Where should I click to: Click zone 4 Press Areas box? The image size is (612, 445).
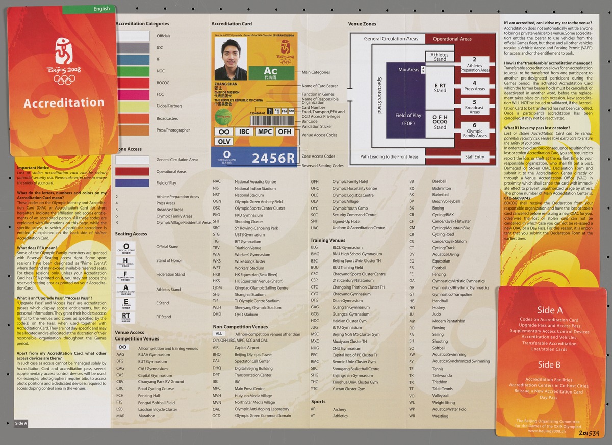[x=474, y=86]
